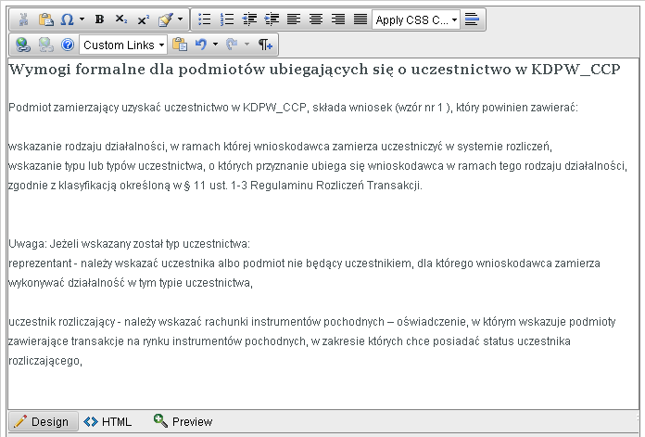The width and height of the screenshot is (645, 437).
Task: Click the line starting "reprezentant - należy wskazać"
Action: click(x=304, y=263)
